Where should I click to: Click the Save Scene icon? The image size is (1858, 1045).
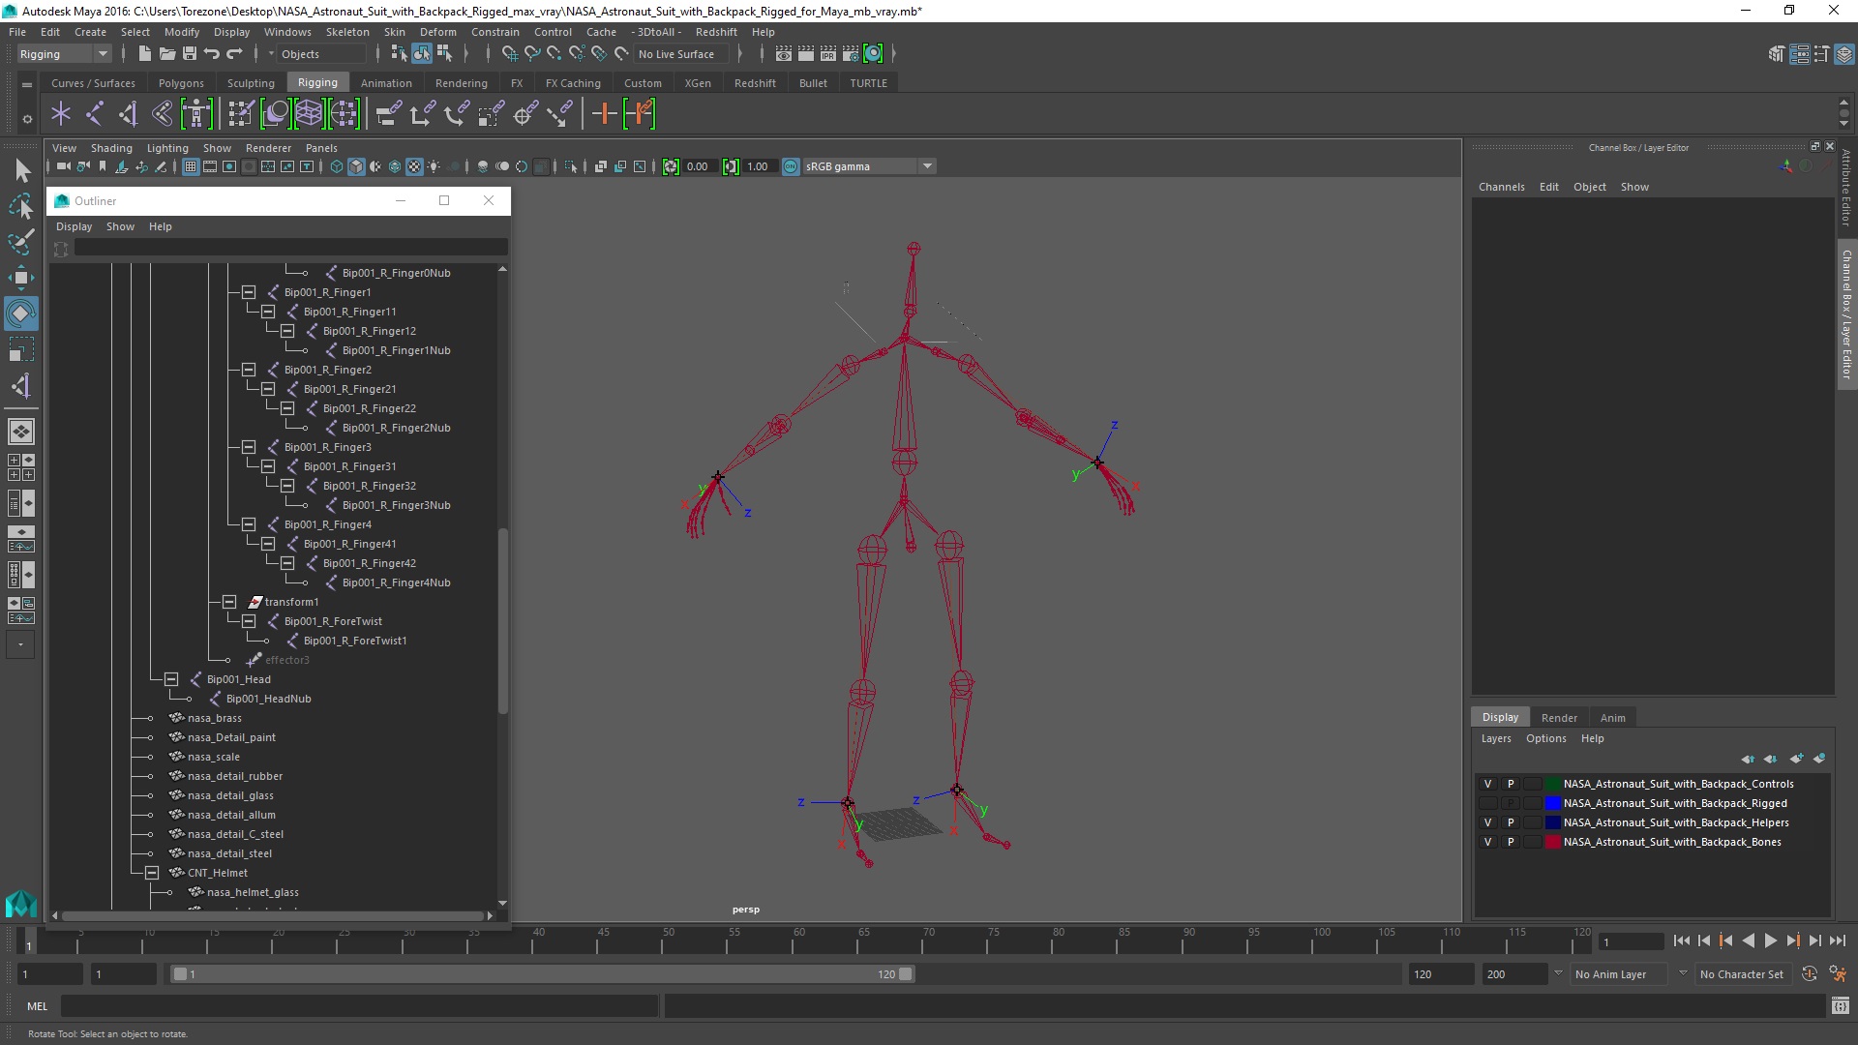point(190,54)
